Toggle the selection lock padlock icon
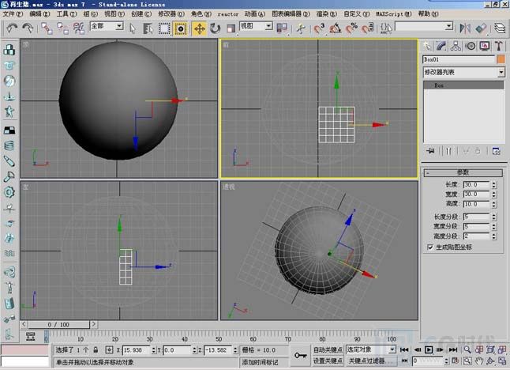This screenshot has width=510, height=370. click(x=96, y=349)
